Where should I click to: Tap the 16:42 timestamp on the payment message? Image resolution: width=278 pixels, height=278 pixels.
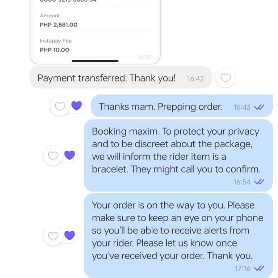tap(195, 79)
